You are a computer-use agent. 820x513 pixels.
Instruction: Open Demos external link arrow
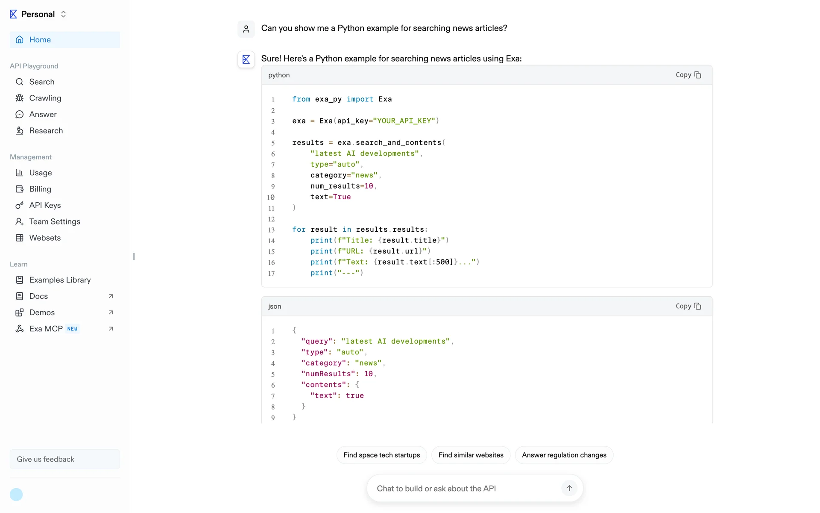pyautogui.click(x=111, y=313)
